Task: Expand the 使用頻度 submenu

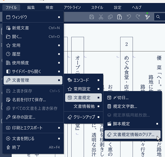Action: click(33, 63)
